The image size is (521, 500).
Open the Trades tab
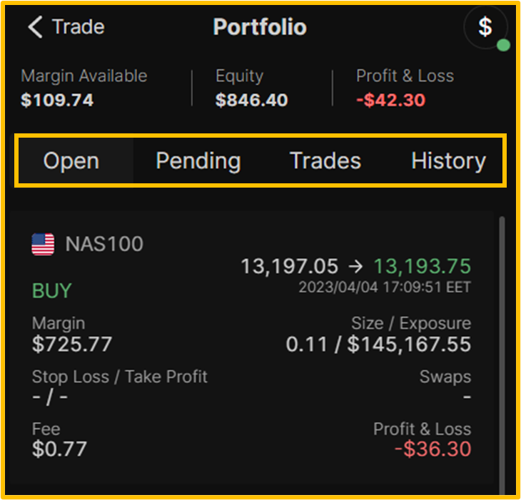coord(325,161)
